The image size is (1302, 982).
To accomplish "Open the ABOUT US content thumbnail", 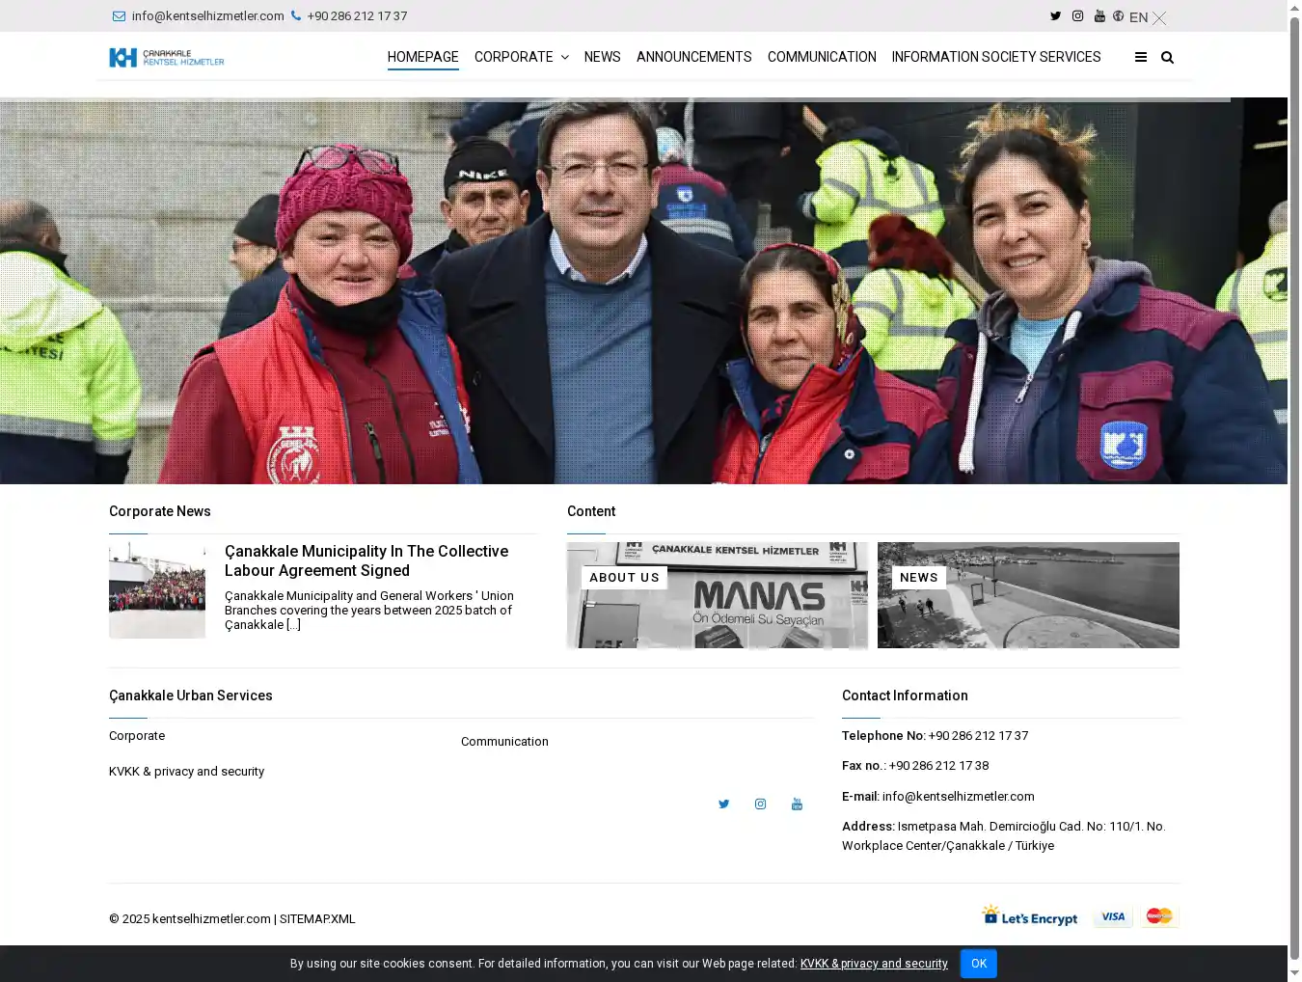I will [717, 595].
